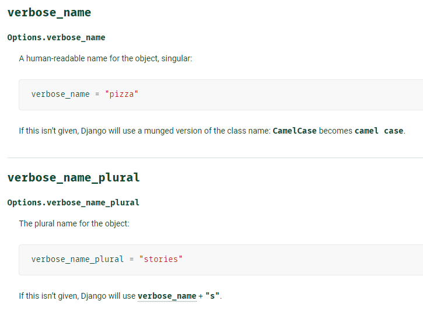The width and height of the screenshot is (423, 311).
Task: Select the Options.verbose_name_plural attribute signature
Action: tap(73, 202)
